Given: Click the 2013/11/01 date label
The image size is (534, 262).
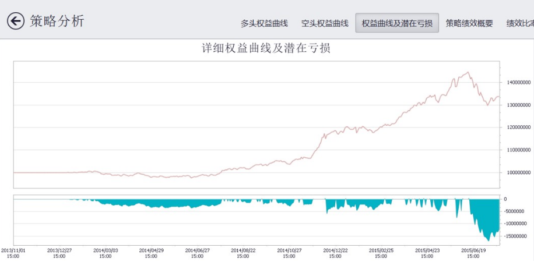Looking at the screenshot, I should click(13, 253).
